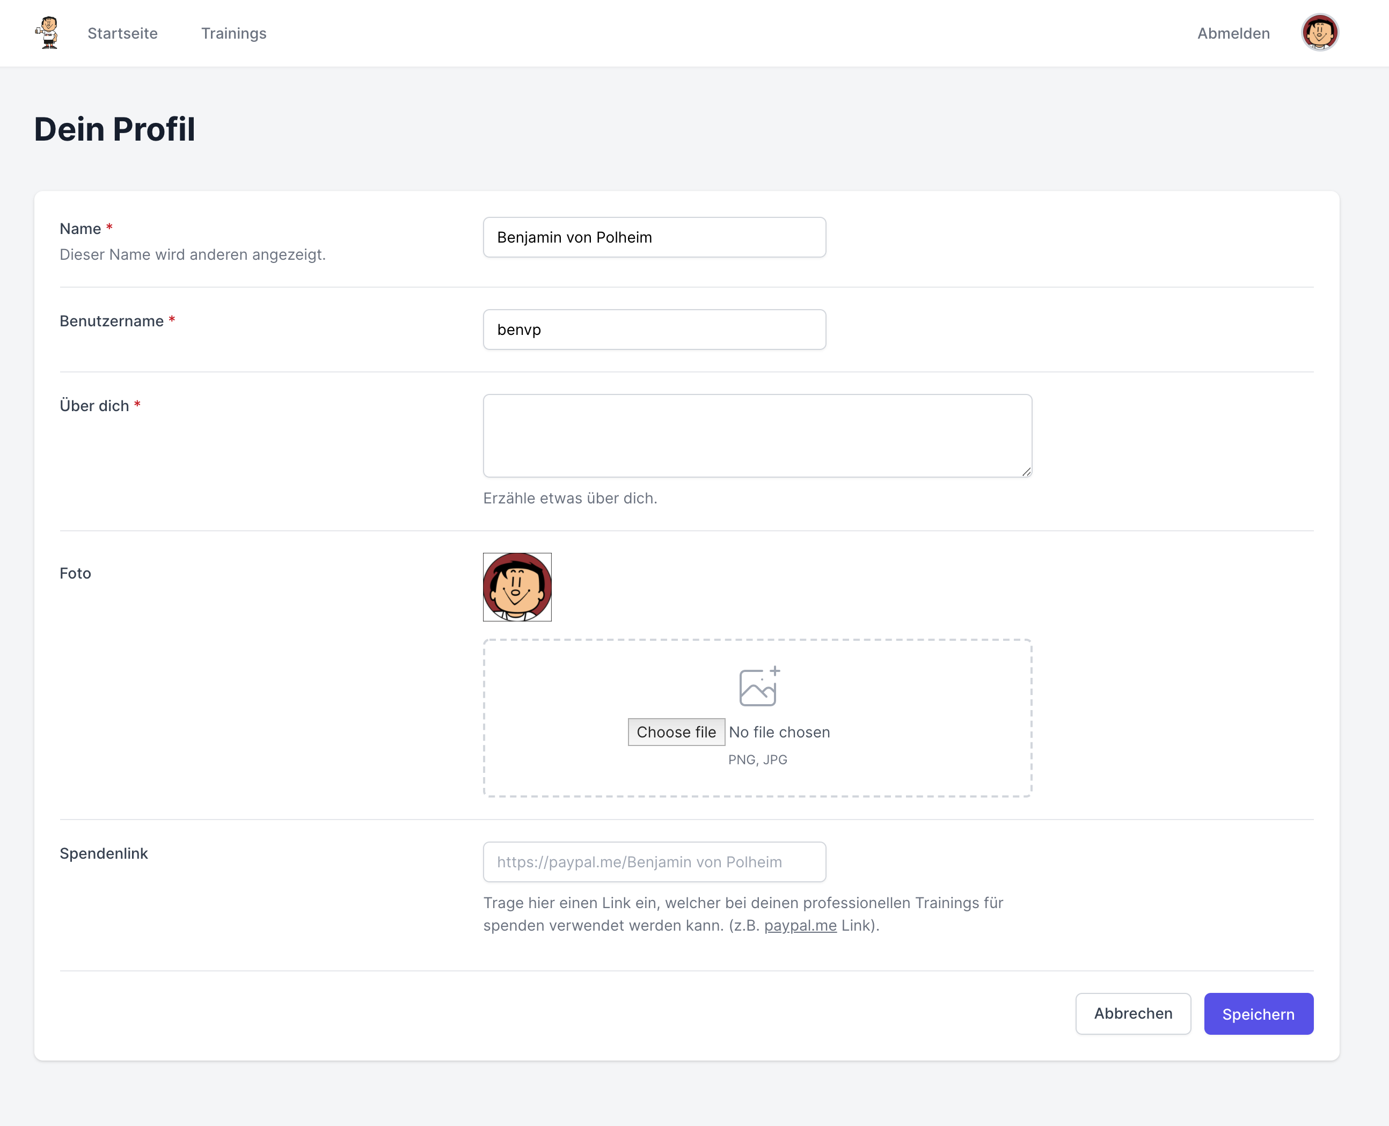1389x1126 pixels.
Task: Save profile with Speichern button
Action: [1259, 1014]
